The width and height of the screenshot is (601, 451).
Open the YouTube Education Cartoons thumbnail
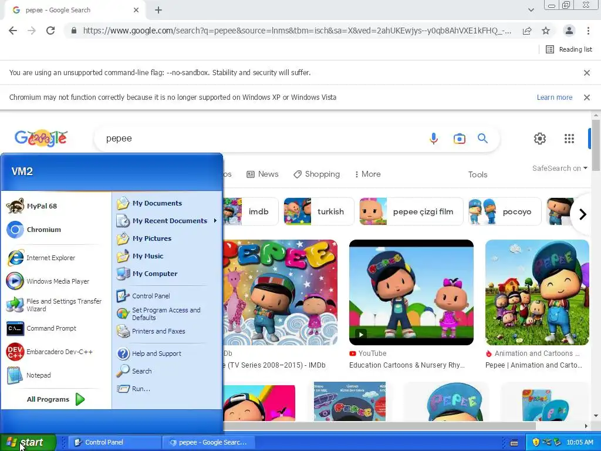click(411, 292)
